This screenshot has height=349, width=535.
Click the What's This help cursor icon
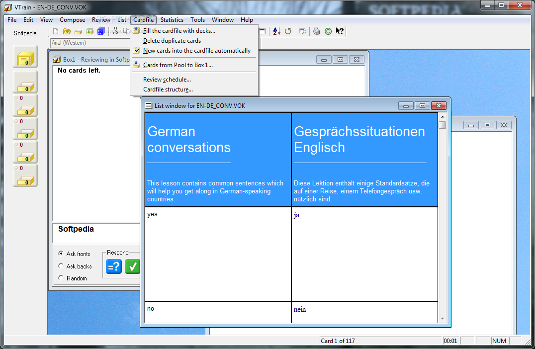pos(340,31)
